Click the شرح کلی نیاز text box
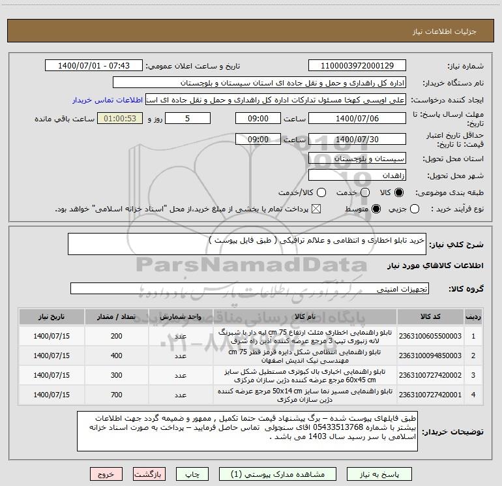Viewport: 502px width, 486px height. pos(247,244)
